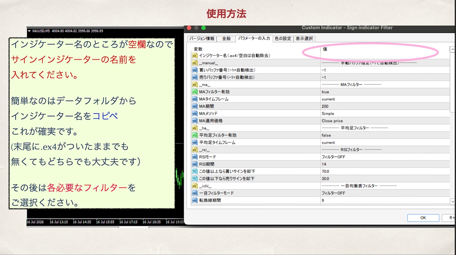Open the 一目フィルターモード dropdown showing フィルターOFF
The image size is (456, 255).
point(385,193)
